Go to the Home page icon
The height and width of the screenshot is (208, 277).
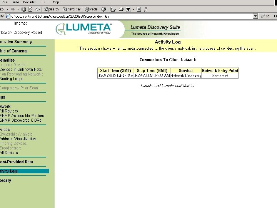37,9
